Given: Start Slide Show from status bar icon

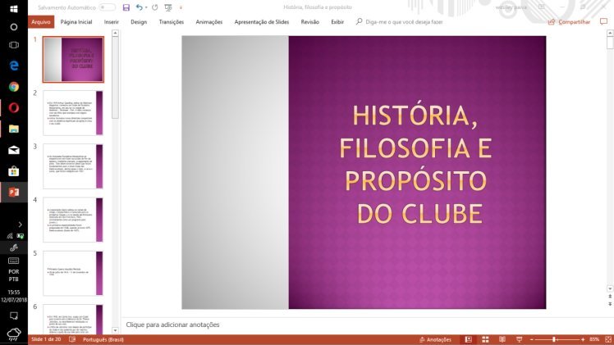Looking at the screenshot, I should point(520,339).
